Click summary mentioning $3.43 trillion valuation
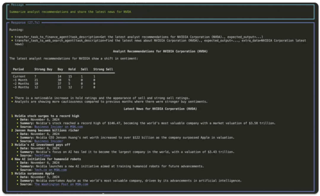 tap(127, 152)
